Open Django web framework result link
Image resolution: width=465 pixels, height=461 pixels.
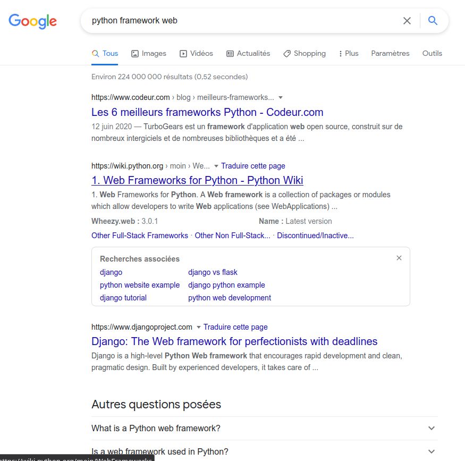[x=234, y=341]
